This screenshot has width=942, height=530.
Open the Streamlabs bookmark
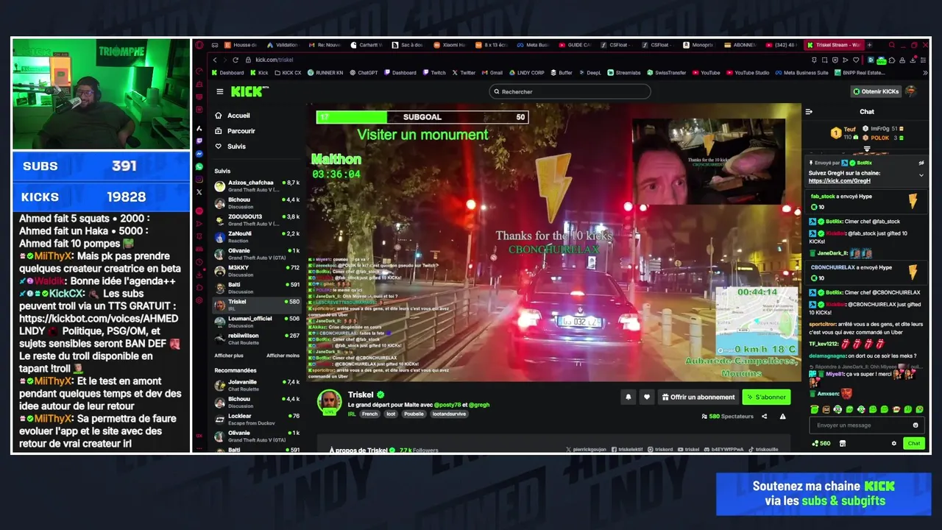click(624, 73)
